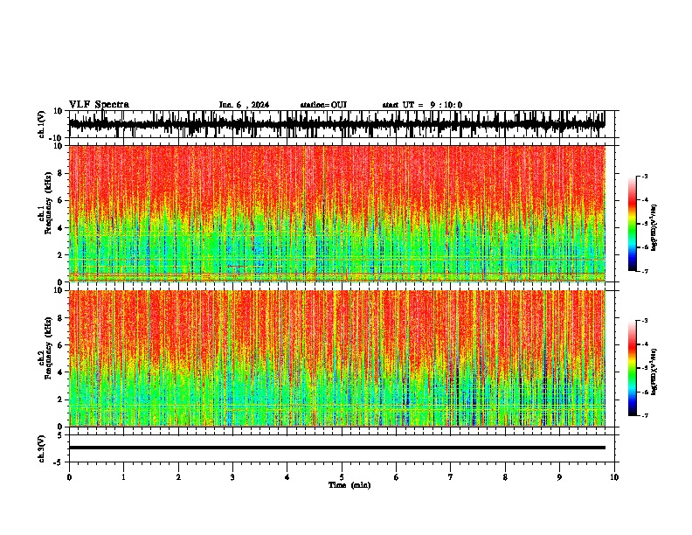692x535 pixels.
Task: Click the ch.3 flat black trace line
Action: tap(336, 448)
